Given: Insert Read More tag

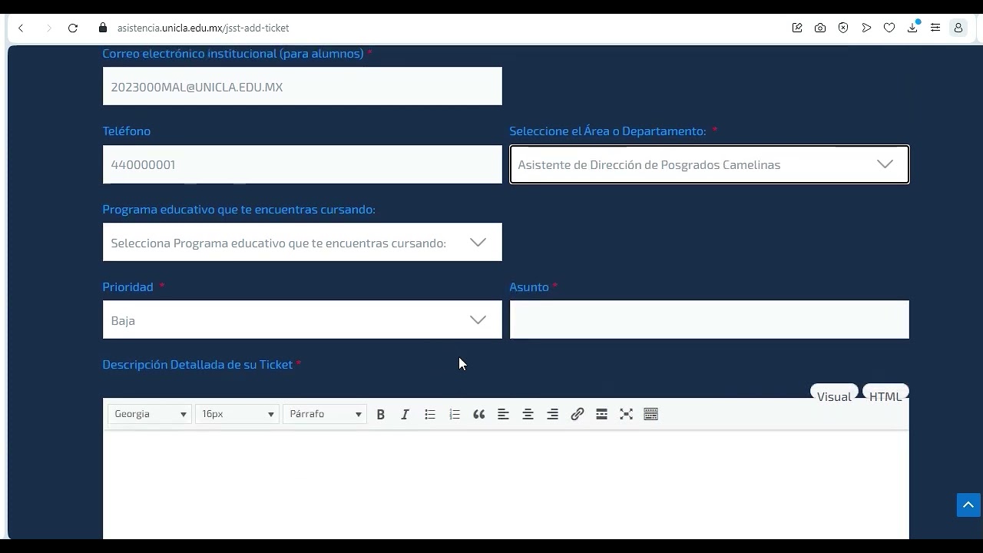Looking at the screenshot, I should [602, 414].
